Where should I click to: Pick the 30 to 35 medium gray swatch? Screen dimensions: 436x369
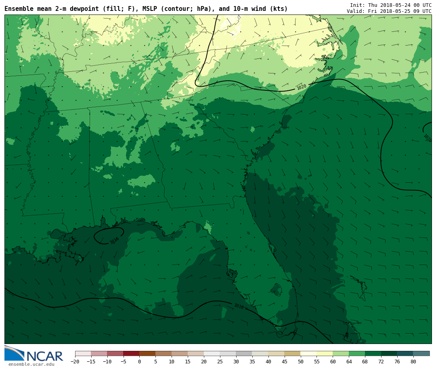tap(244, 353)
